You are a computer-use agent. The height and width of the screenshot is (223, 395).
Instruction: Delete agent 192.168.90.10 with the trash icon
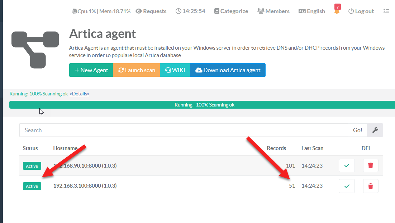(x=371, y=165)
